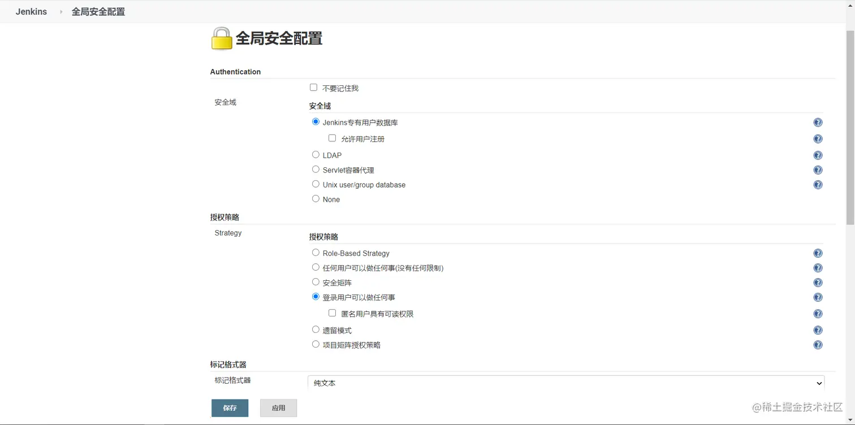Open help for Jenkins专有用户数据库
Screen dimensions: 855x425
coord(818,123)
